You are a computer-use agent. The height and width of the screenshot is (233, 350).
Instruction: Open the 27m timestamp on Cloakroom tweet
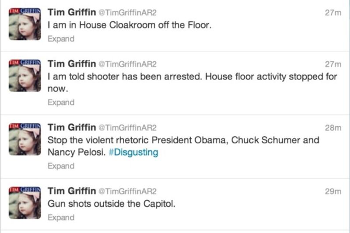point(333,13)
